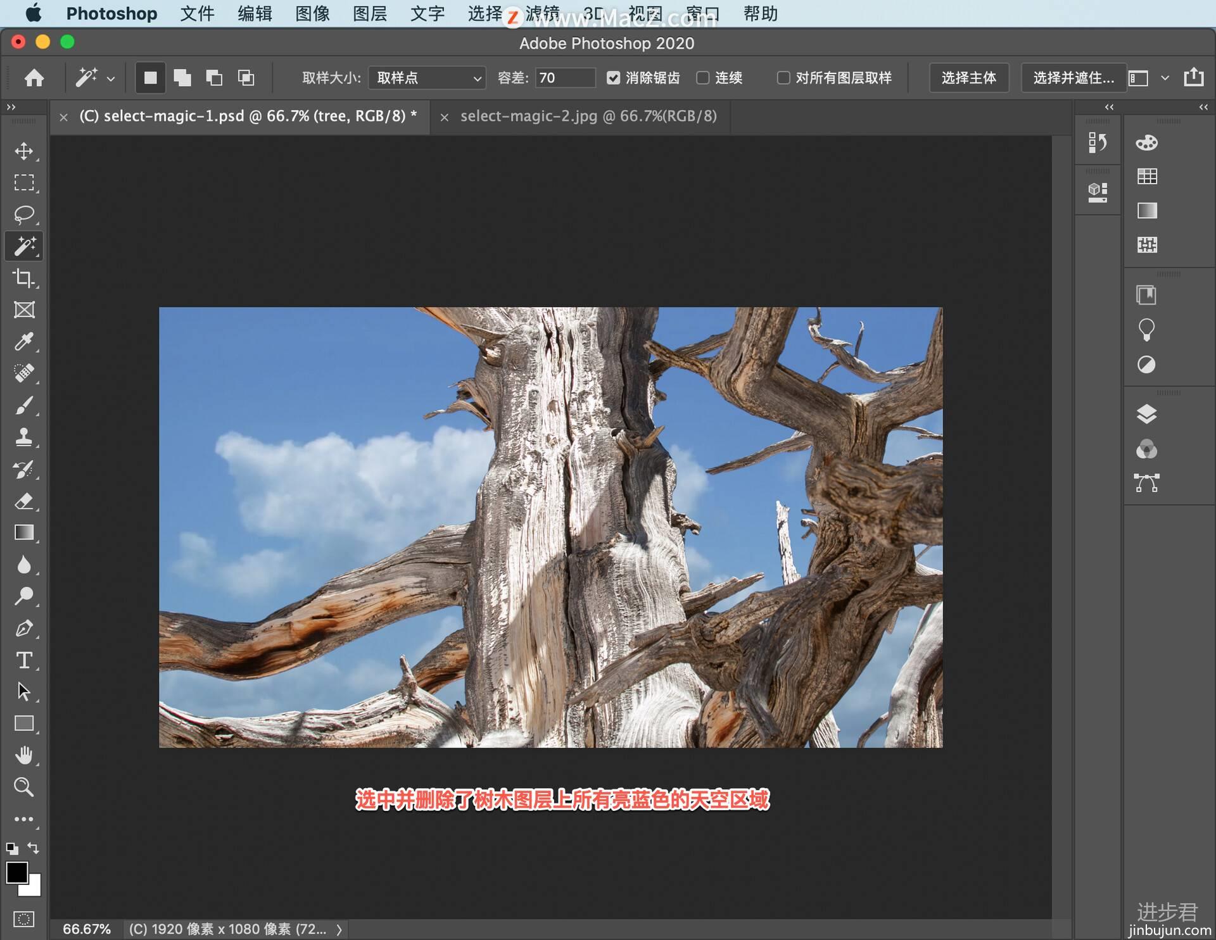Choose Subtract from Selection mode button
The height and width of the screenshot is (940, 1216).
[214, 78]
